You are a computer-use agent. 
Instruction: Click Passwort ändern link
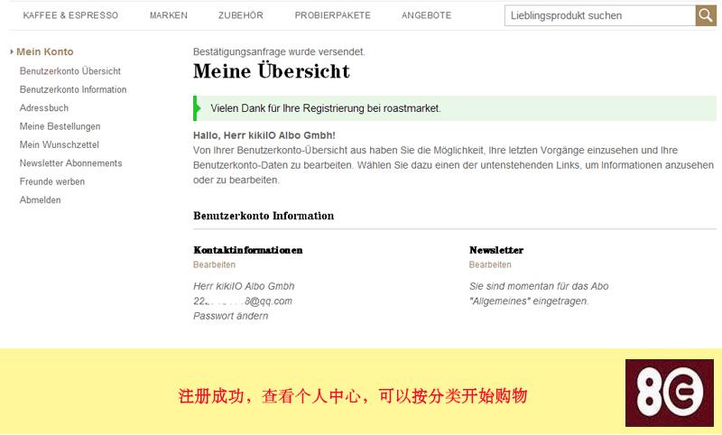[x=230, y=316]
